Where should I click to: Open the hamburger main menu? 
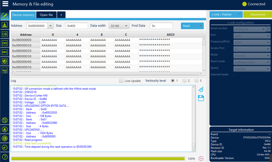click(x=5, y=4)
